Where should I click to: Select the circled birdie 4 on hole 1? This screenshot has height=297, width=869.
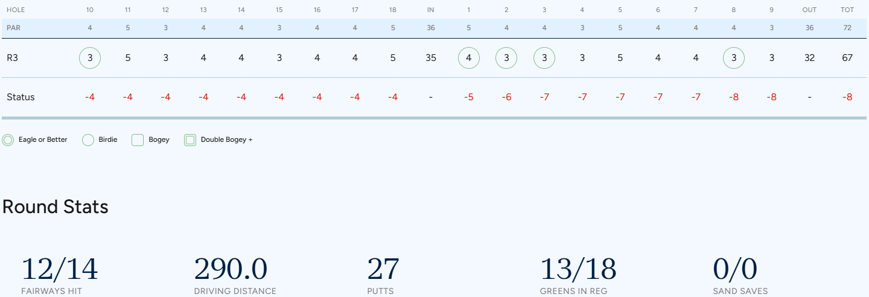point(469,58)
